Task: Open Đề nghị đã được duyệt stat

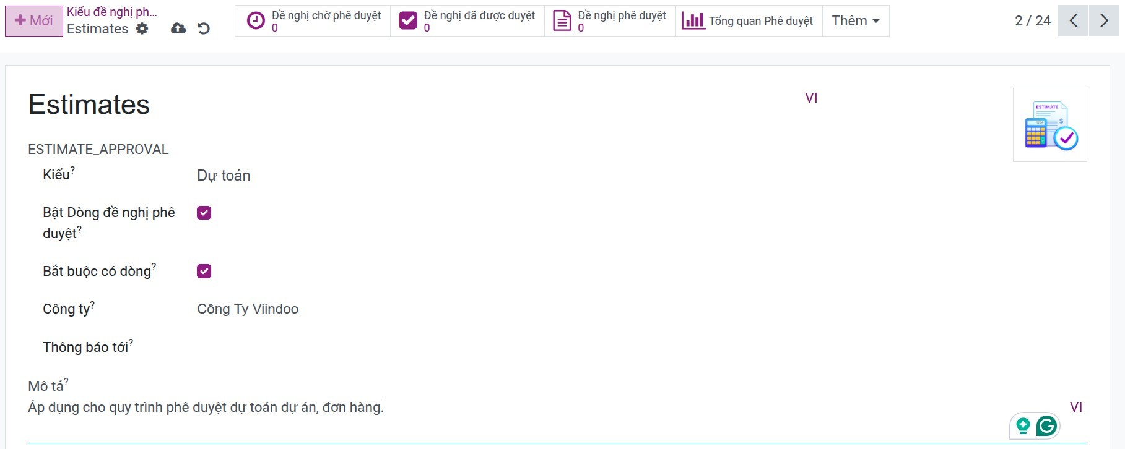Action: point(467,21)
